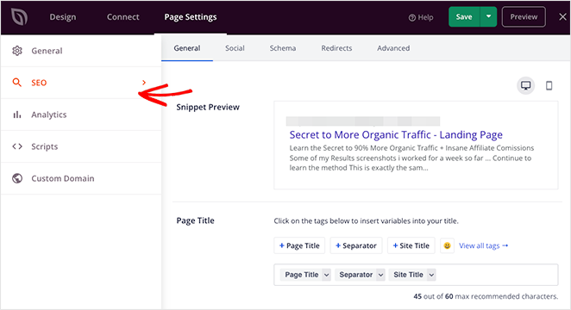
Task: Click the snippet description text starting 'Learn the Secret'
Action: 411,158
